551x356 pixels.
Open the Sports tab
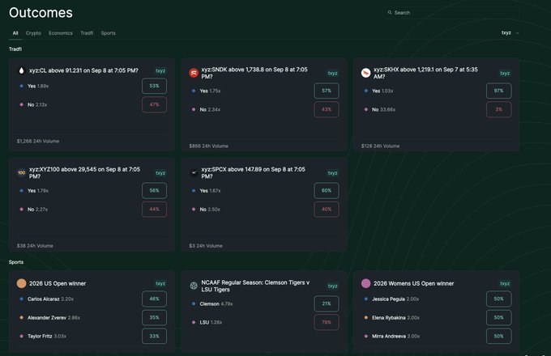109,33
